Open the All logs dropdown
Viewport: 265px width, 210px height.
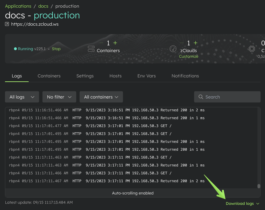[22, 97]
